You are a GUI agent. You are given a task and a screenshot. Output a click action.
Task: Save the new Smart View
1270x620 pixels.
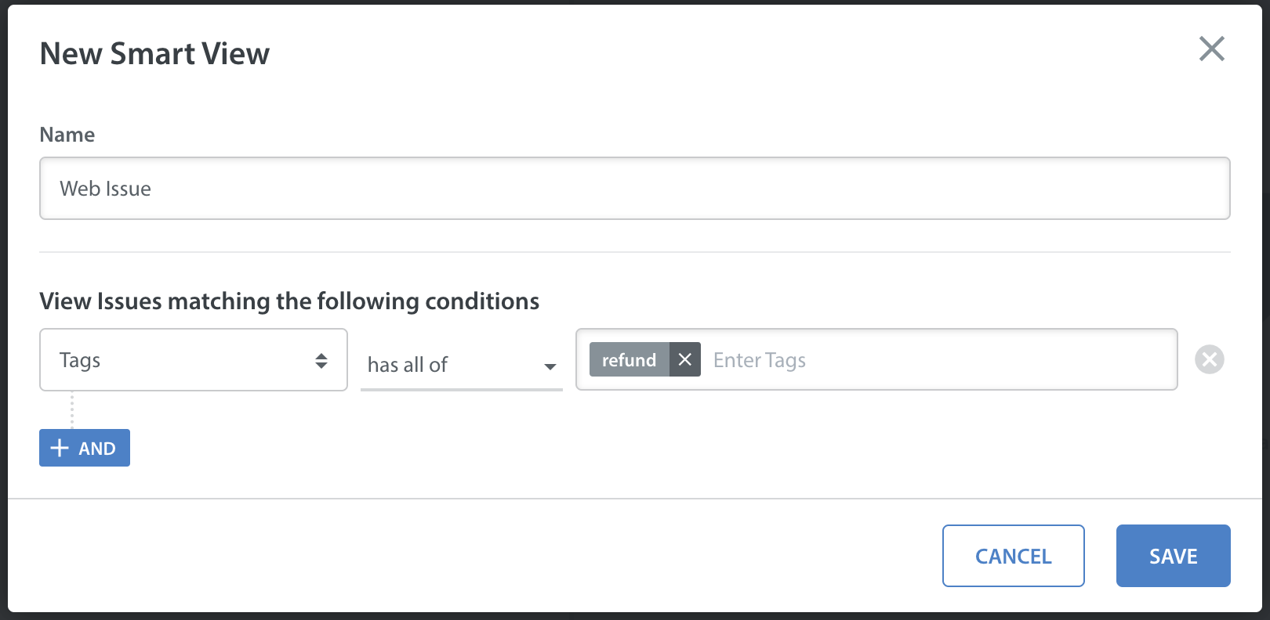[x=1174, y=556]
